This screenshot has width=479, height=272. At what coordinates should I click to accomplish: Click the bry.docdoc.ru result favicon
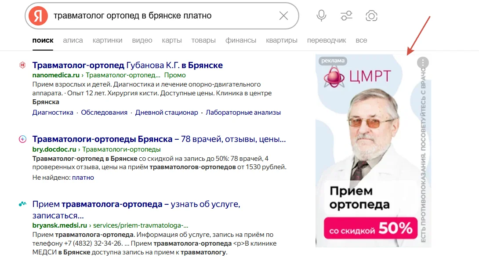22,139
